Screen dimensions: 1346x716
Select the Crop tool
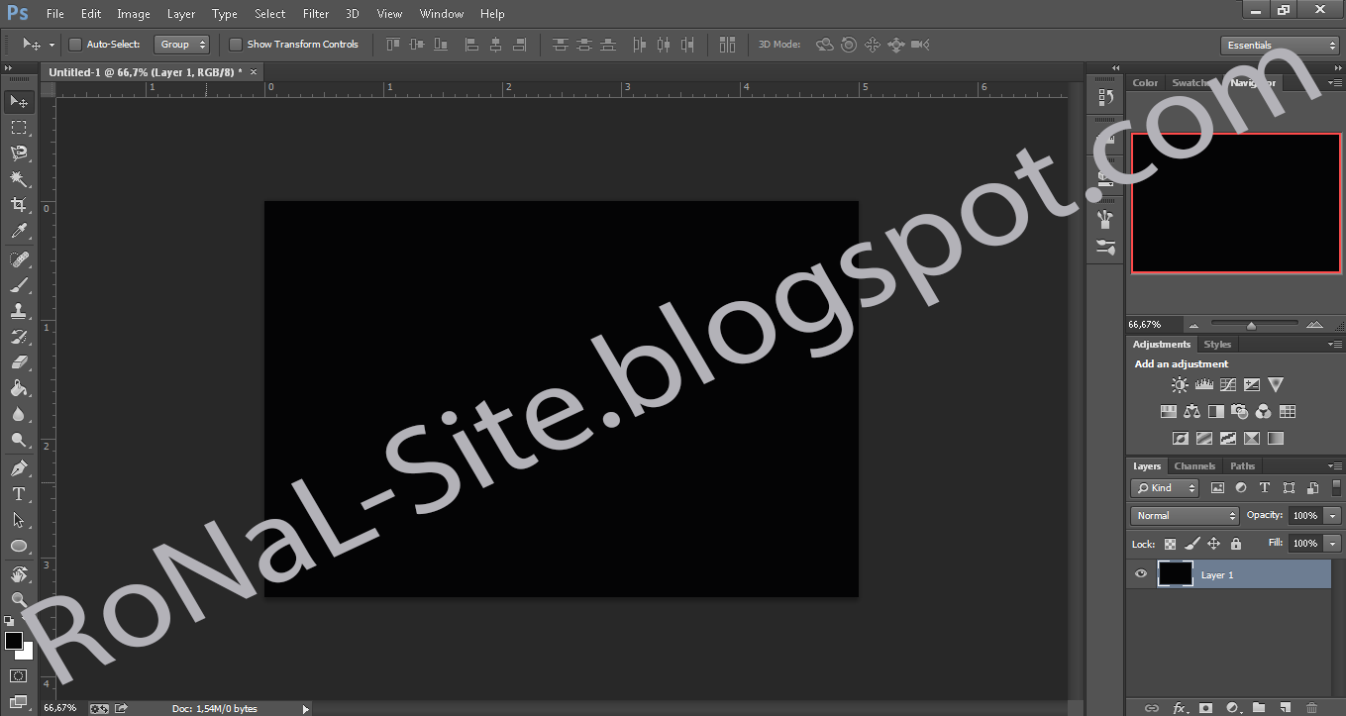pos(19,205)
